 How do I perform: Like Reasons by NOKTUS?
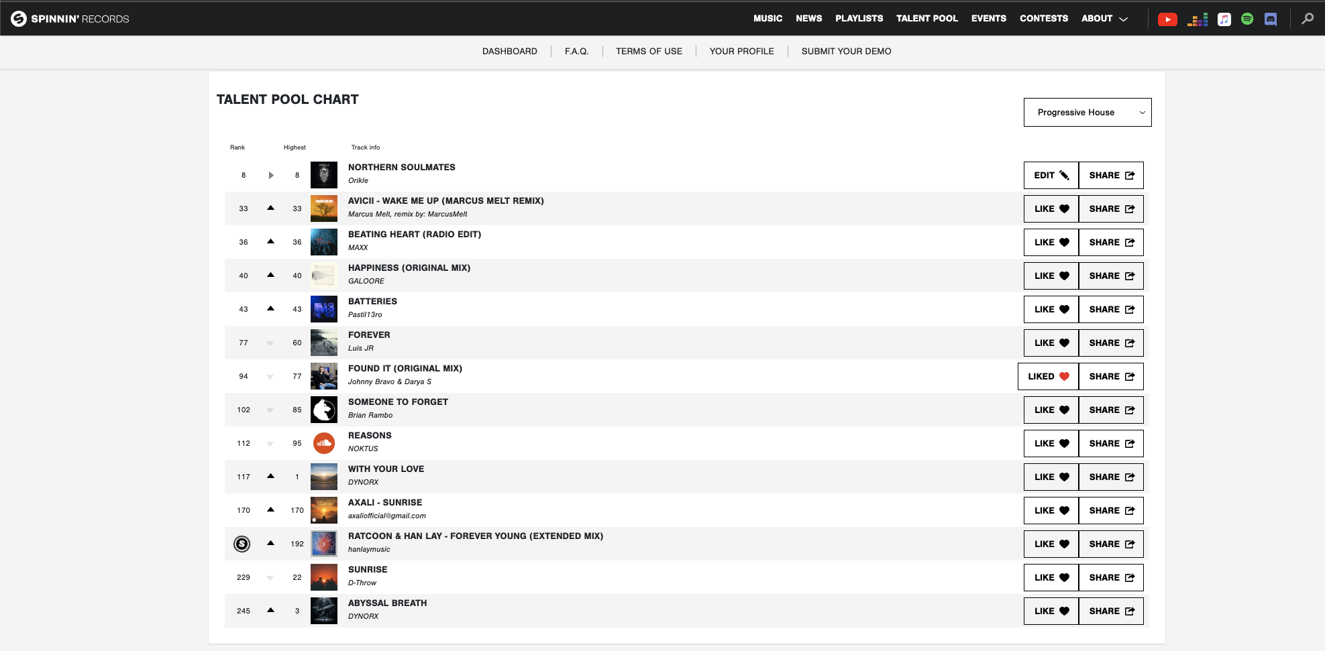[x=1051, y=443]
